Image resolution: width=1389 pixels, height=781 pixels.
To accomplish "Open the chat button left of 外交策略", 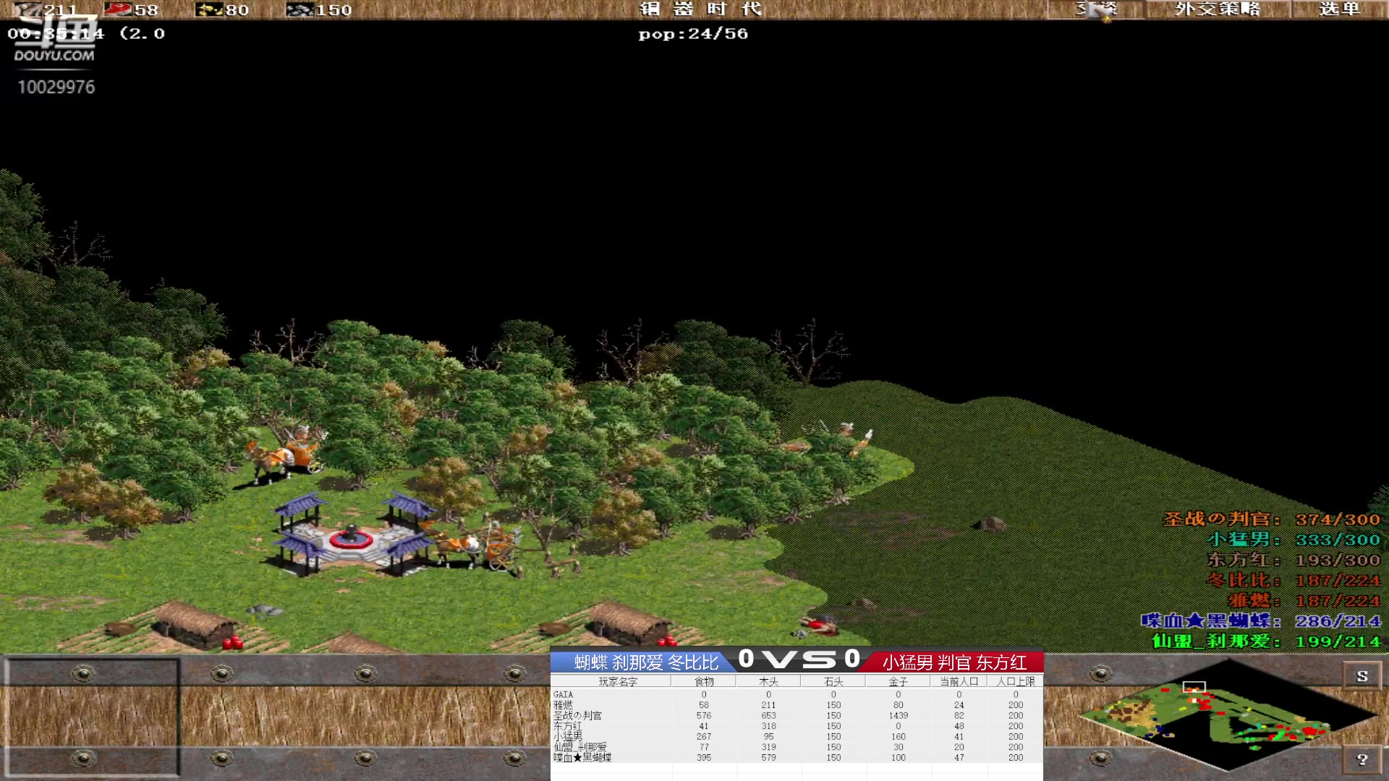I will tap(1096, 9).
